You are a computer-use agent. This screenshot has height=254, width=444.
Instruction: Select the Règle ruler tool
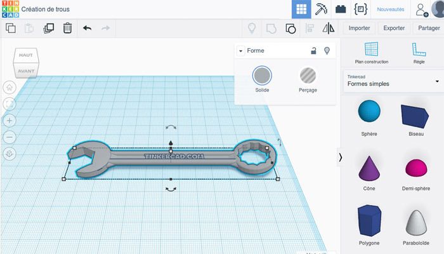[418, 52]
